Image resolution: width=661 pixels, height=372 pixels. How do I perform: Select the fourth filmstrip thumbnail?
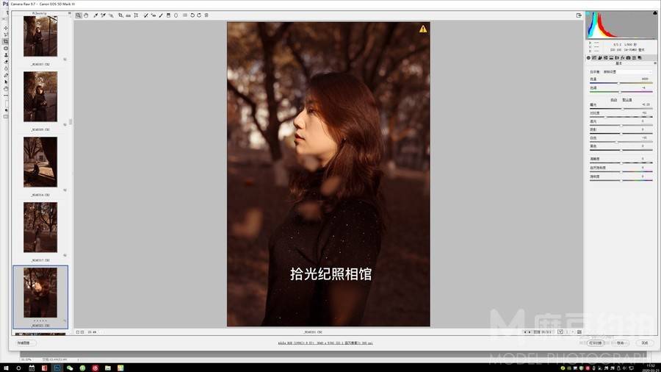[x=40, y=227]
